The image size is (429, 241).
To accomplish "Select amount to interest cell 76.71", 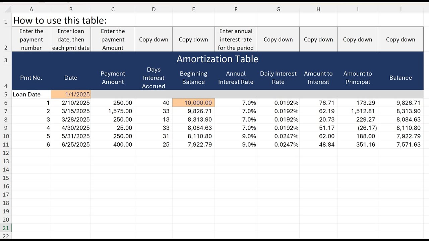I will tap(318, 103).
